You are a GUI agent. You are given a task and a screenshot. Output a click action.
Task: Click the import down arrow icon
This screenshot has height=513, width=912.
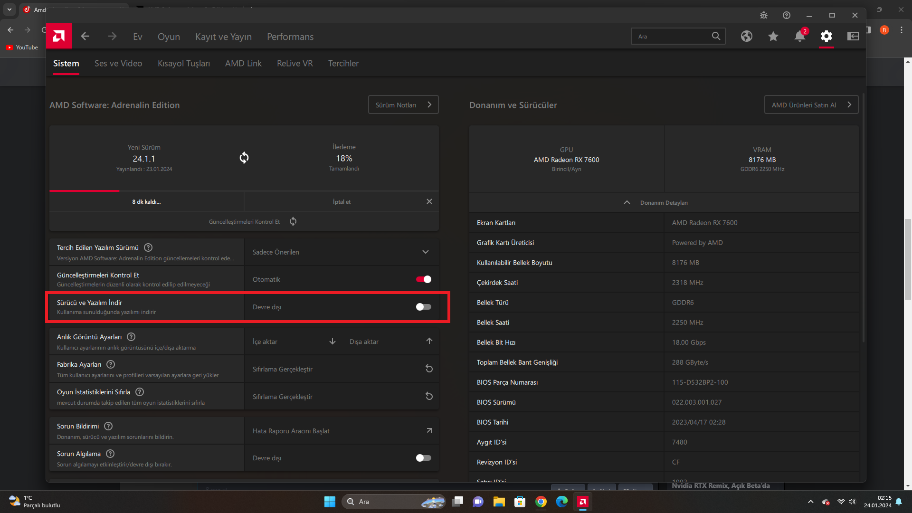click(332, 342)
